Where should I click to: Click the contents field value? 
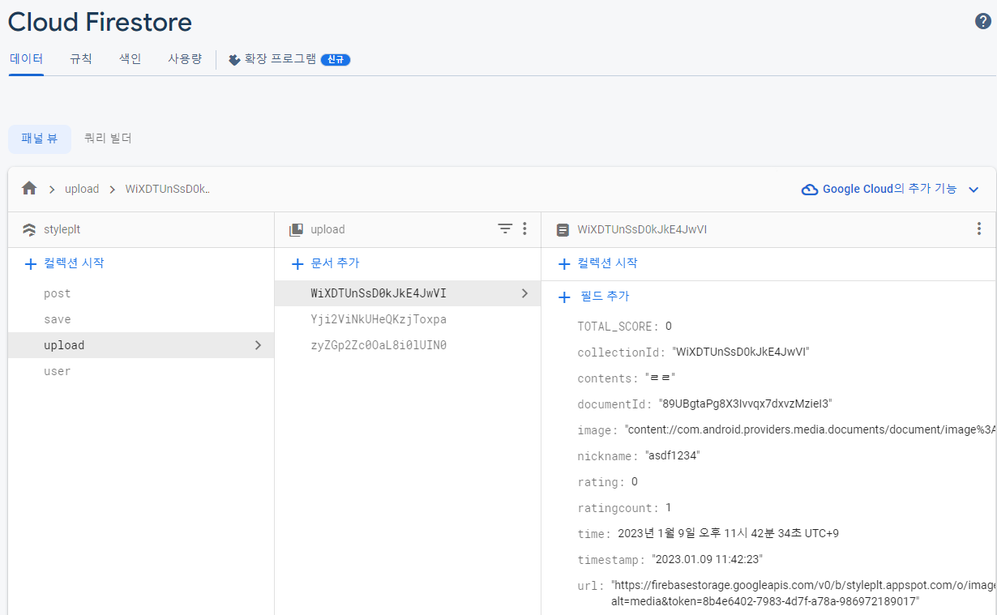tap(661, 378)
